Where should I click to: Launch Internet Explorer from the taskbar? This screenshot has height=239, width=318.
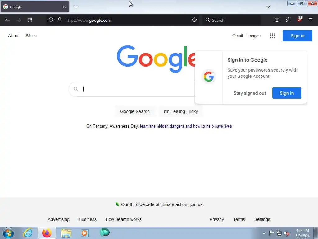(28, 233)
